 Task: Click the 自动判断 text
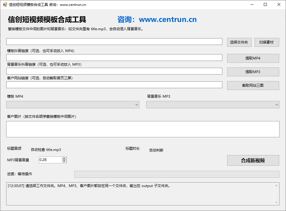point(156,150)
